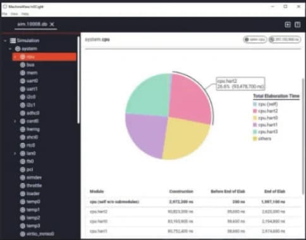Click the cpu.hart1 legend entry
Viewport: 306px width, 240px height.
point(266,125)
